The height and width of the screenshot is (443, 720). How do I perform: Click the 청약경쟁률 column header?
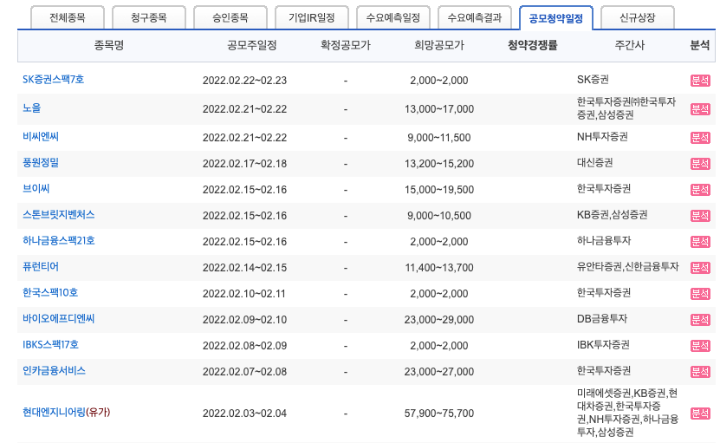[x=533, y=45]
